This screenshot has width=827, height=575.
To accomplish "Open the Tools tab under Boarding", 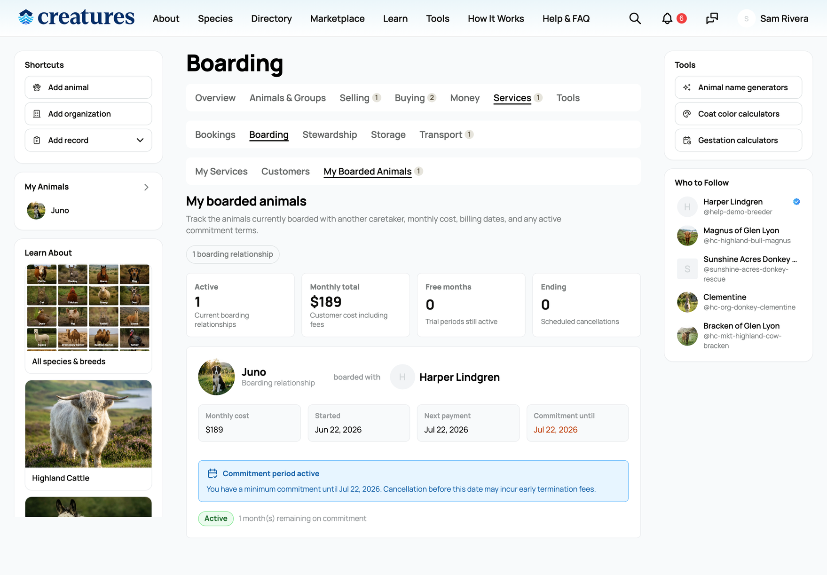I will pos(568,98).
